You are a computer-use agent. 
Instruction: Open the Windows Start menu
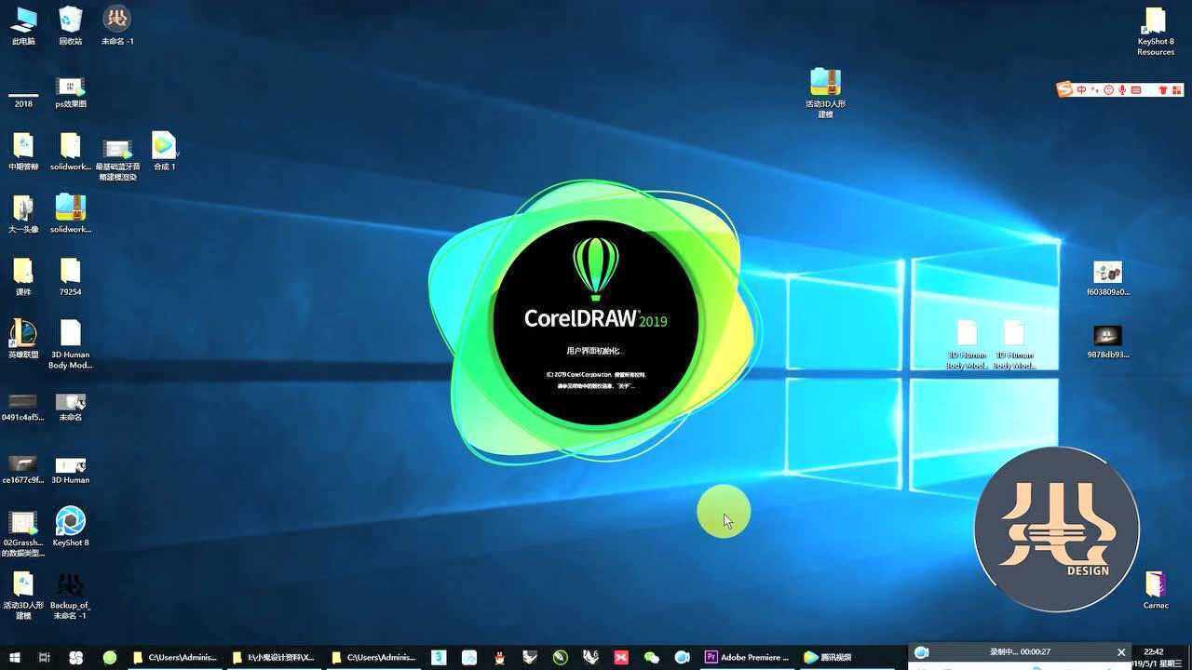point(15,657)
